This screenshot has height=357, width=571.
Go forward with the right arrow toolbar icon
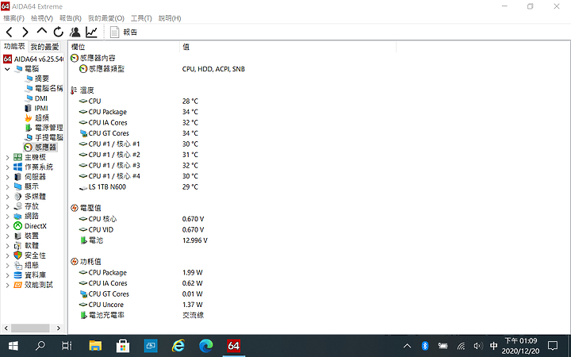[x=25, y=32]
